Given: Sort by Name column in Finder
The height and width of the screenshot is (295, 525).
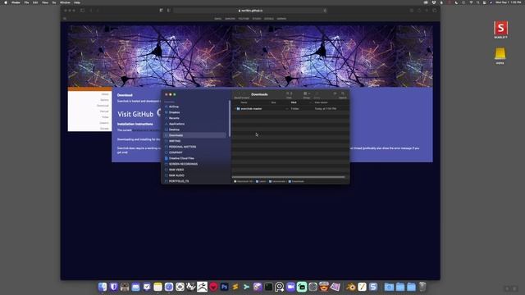Looking at the screenshot, I should pyautogui.click(x=244, y=102).
